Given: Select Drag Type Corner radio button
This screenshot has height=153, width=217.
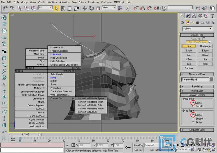Looking at the screenshot, I should [193, 115].
